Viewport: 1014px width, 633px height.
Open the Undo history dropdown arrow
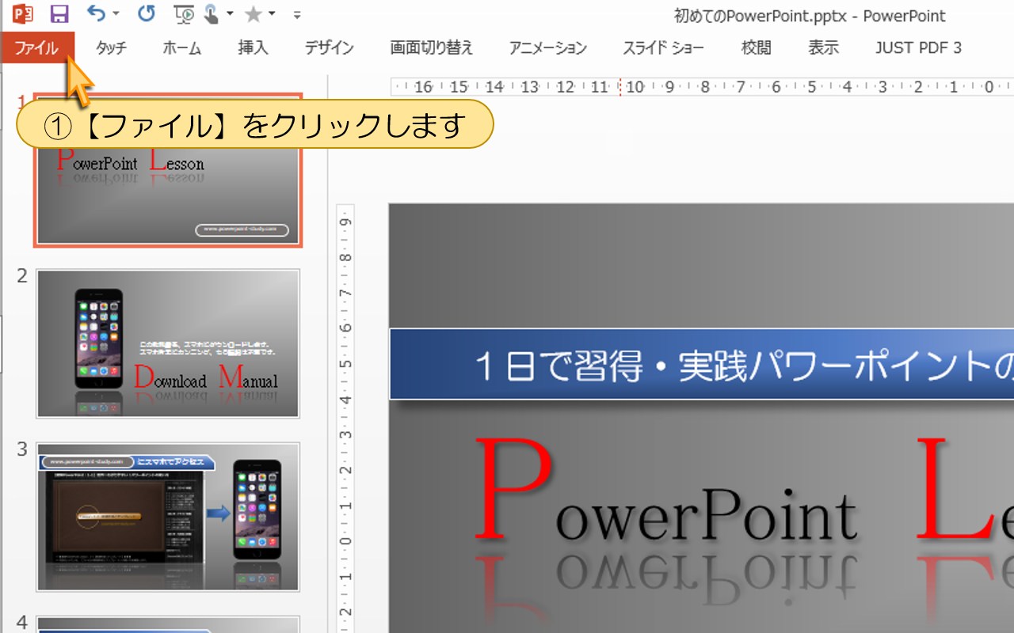pos(116,14)
